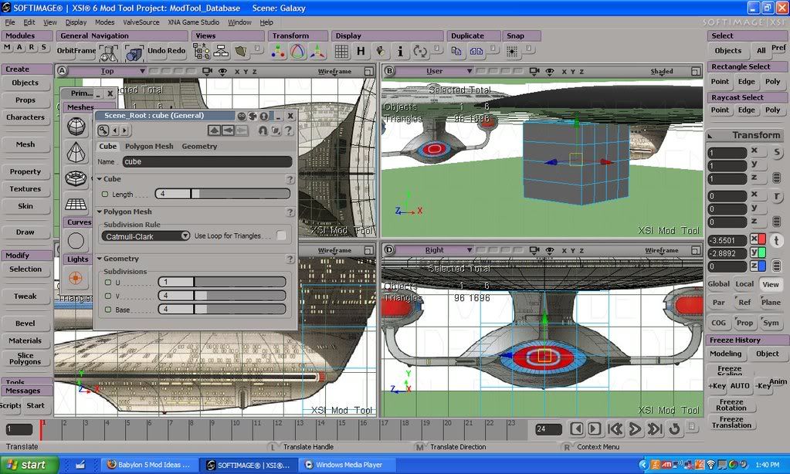
Task: Open the File menu
Action: click(10, 22)
